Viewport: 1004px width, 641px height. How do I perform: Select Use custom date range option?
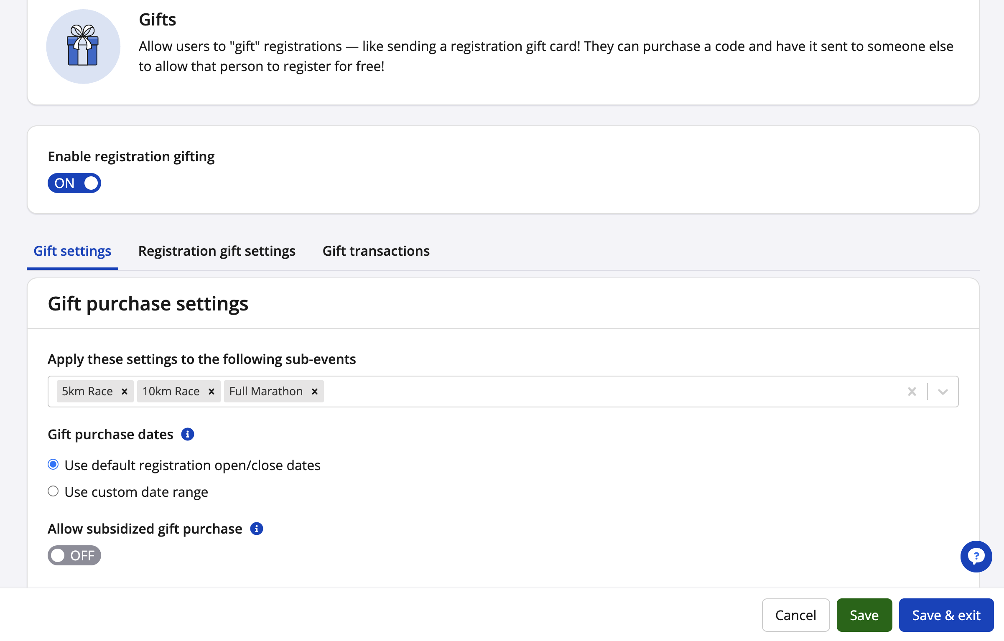coord(53,491)
